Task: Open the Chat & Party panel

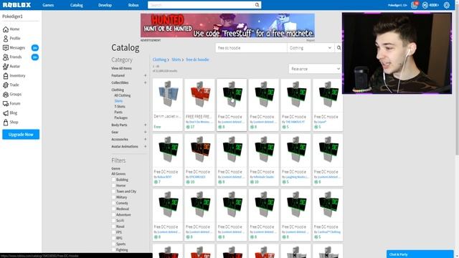Action: 420,254
